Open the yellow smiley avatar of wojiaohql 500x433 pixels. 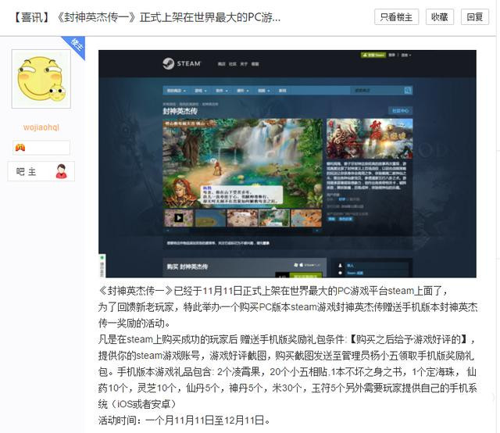(41, 79)
